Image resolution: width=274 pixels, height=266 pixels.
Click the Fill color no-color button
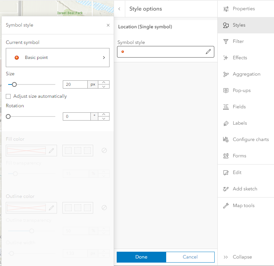click(104, 150)
